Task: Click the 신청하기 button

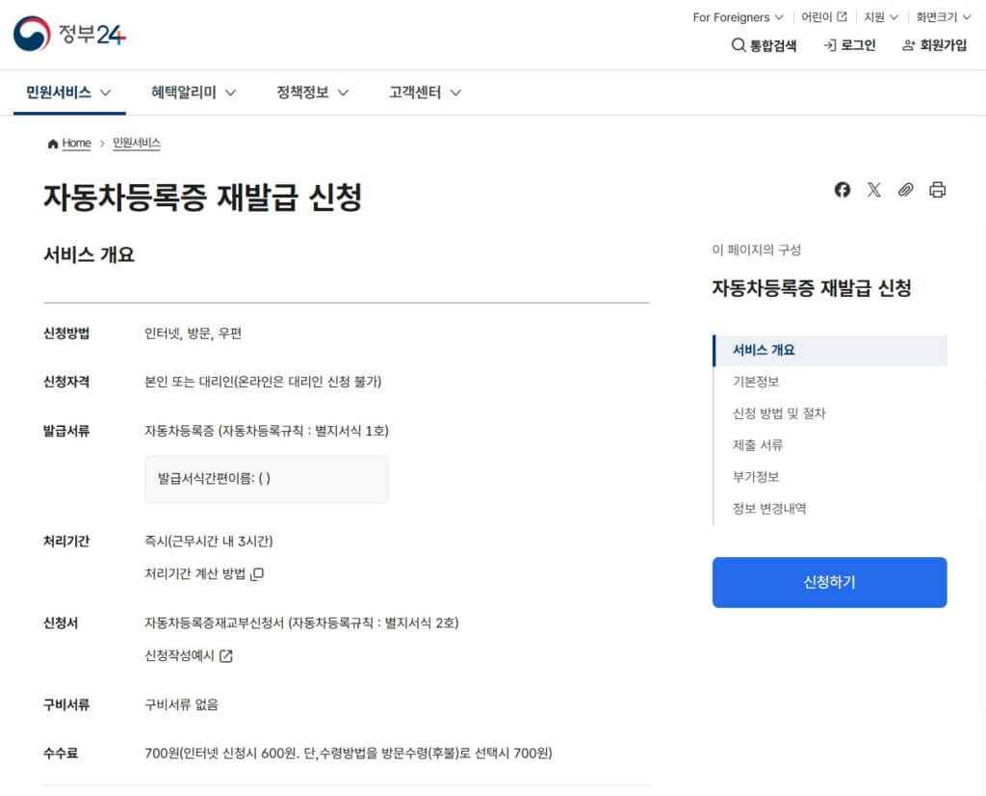Action: point(829,583)
